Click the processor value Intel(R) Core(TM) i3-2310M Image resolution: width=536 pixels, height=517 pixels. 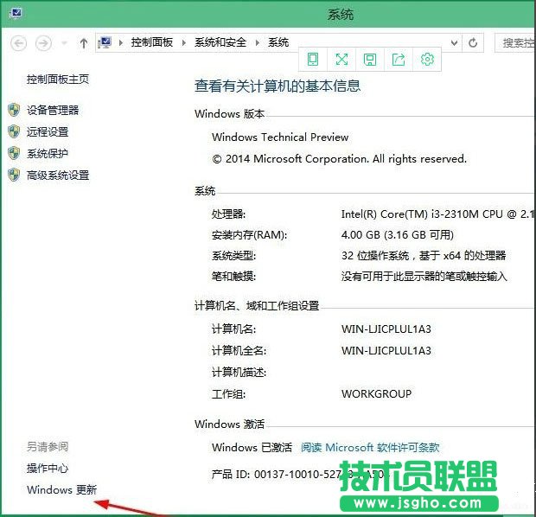pyautogui.click(x=438, y=214)
